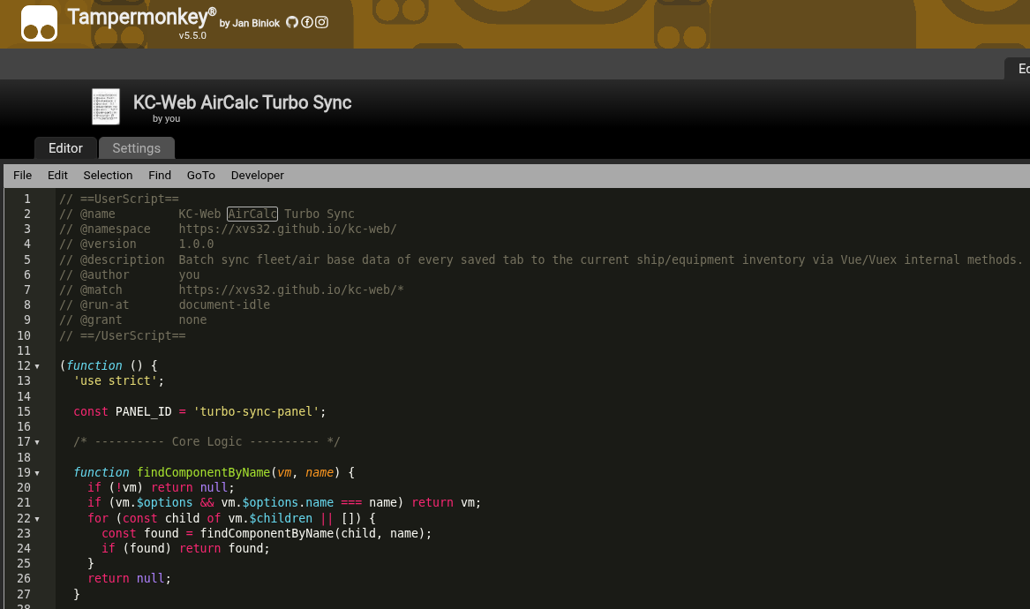Click the 'Core Logic' comment on line 17
1030x609 pixels.
pyautogui.click(x=207, y=441)
